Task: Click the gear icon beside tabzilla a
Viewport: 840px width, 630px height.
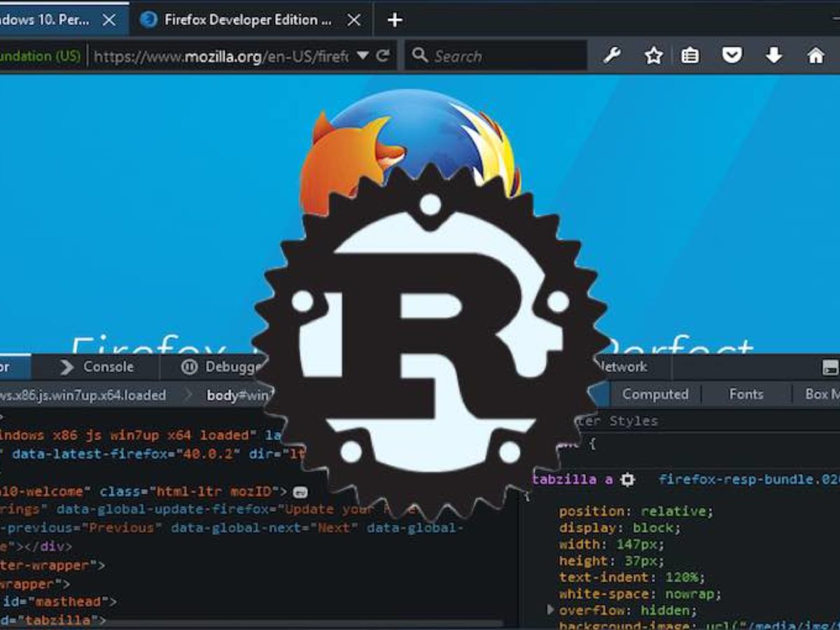Action: pos(628,479)
